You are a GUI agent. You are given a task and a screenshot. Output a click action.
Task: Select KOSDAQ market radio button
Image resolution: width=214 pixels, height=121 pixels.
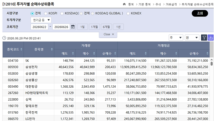pyautogui.click(x=62, y=14)
